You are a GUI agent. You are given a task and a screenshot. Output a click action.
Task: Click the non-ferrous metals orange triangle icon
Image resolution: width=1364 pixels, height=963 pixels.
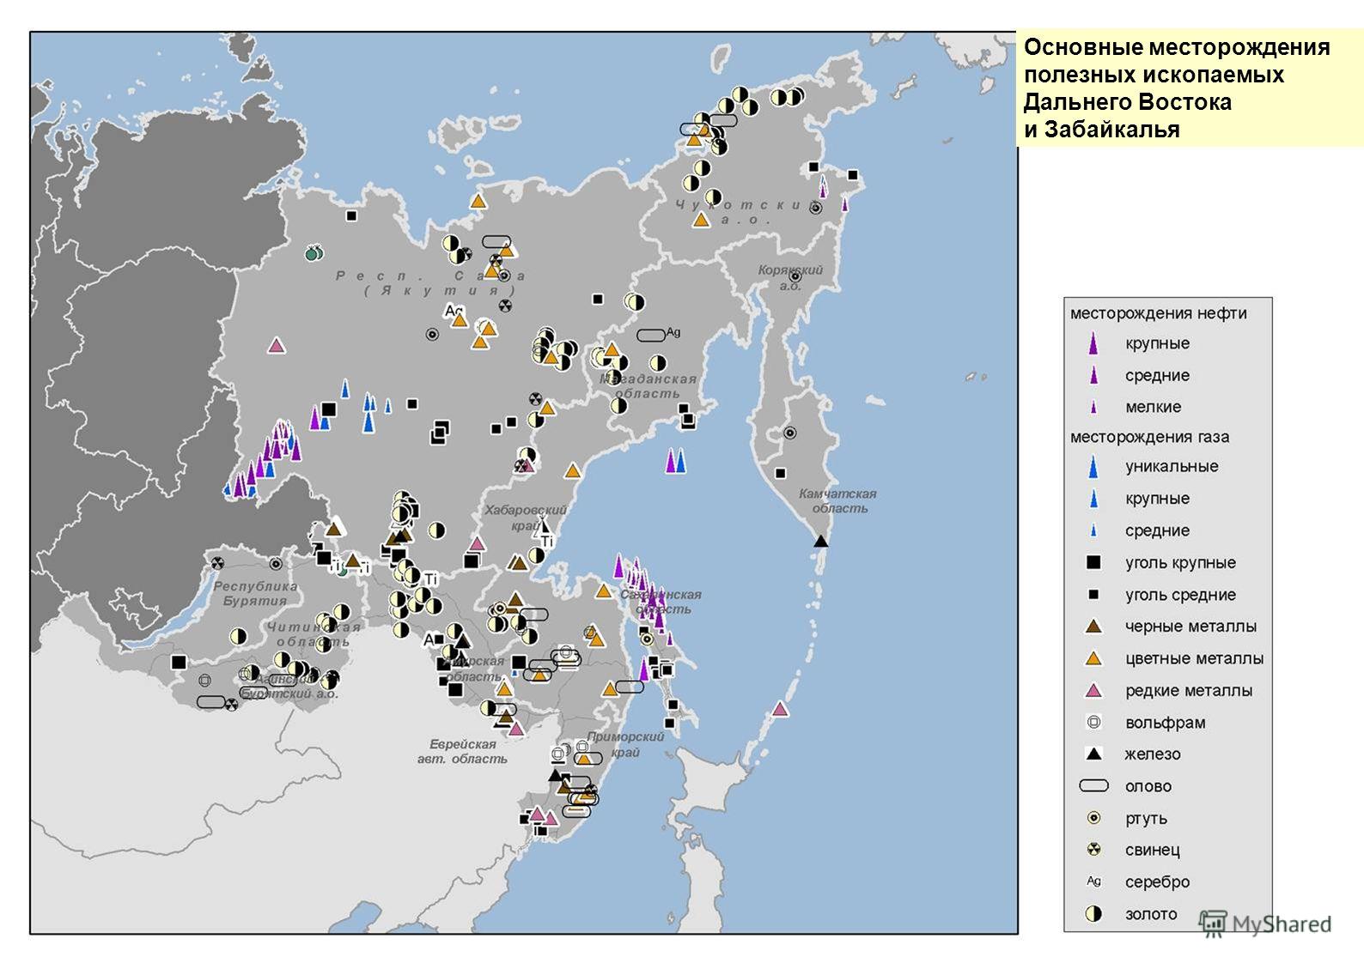tap(1093, 658)
